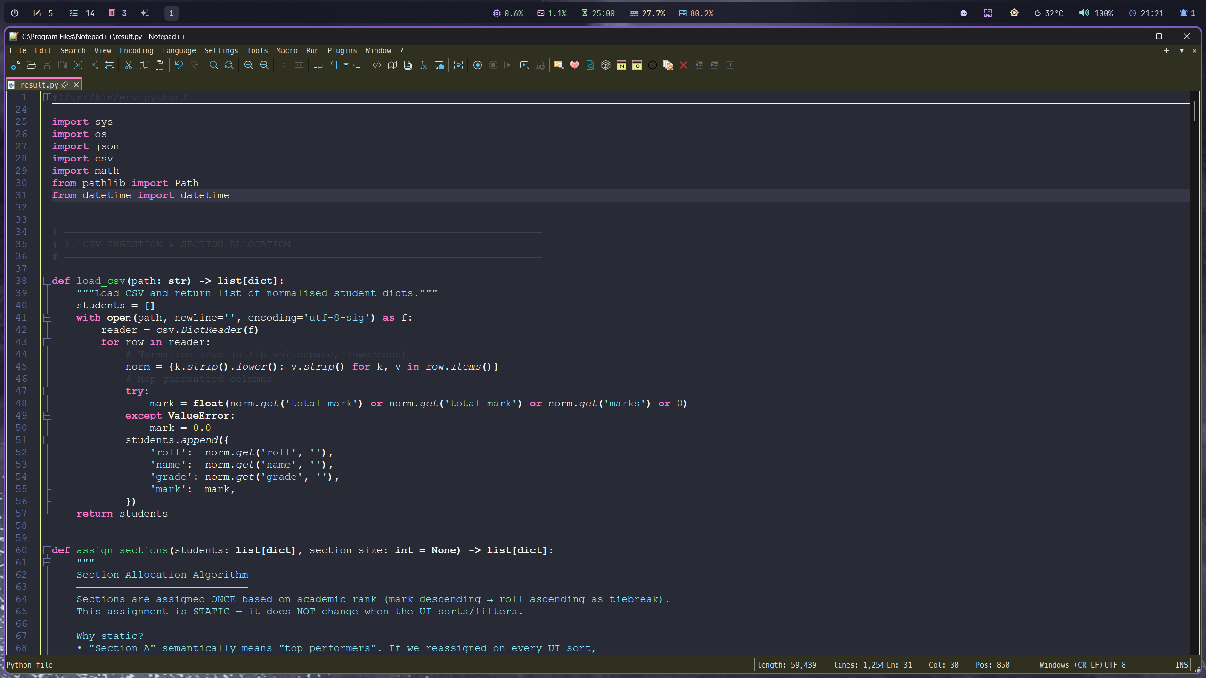Open the File menu
Screen dimensions: 1206x678
18,50
